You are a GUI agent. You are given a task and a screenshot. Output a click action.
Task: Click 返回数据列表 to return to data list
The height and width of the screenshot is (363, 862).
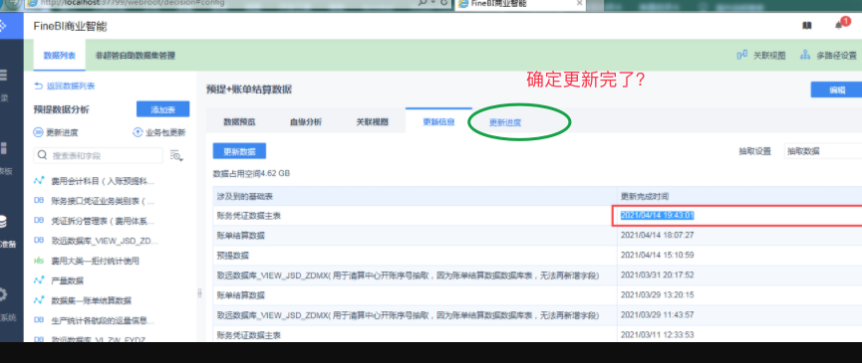(65, 87)
